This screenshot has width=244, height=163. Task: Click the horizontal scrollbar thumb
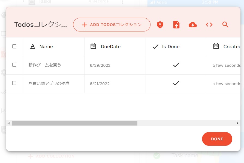[x=74, y=123]
